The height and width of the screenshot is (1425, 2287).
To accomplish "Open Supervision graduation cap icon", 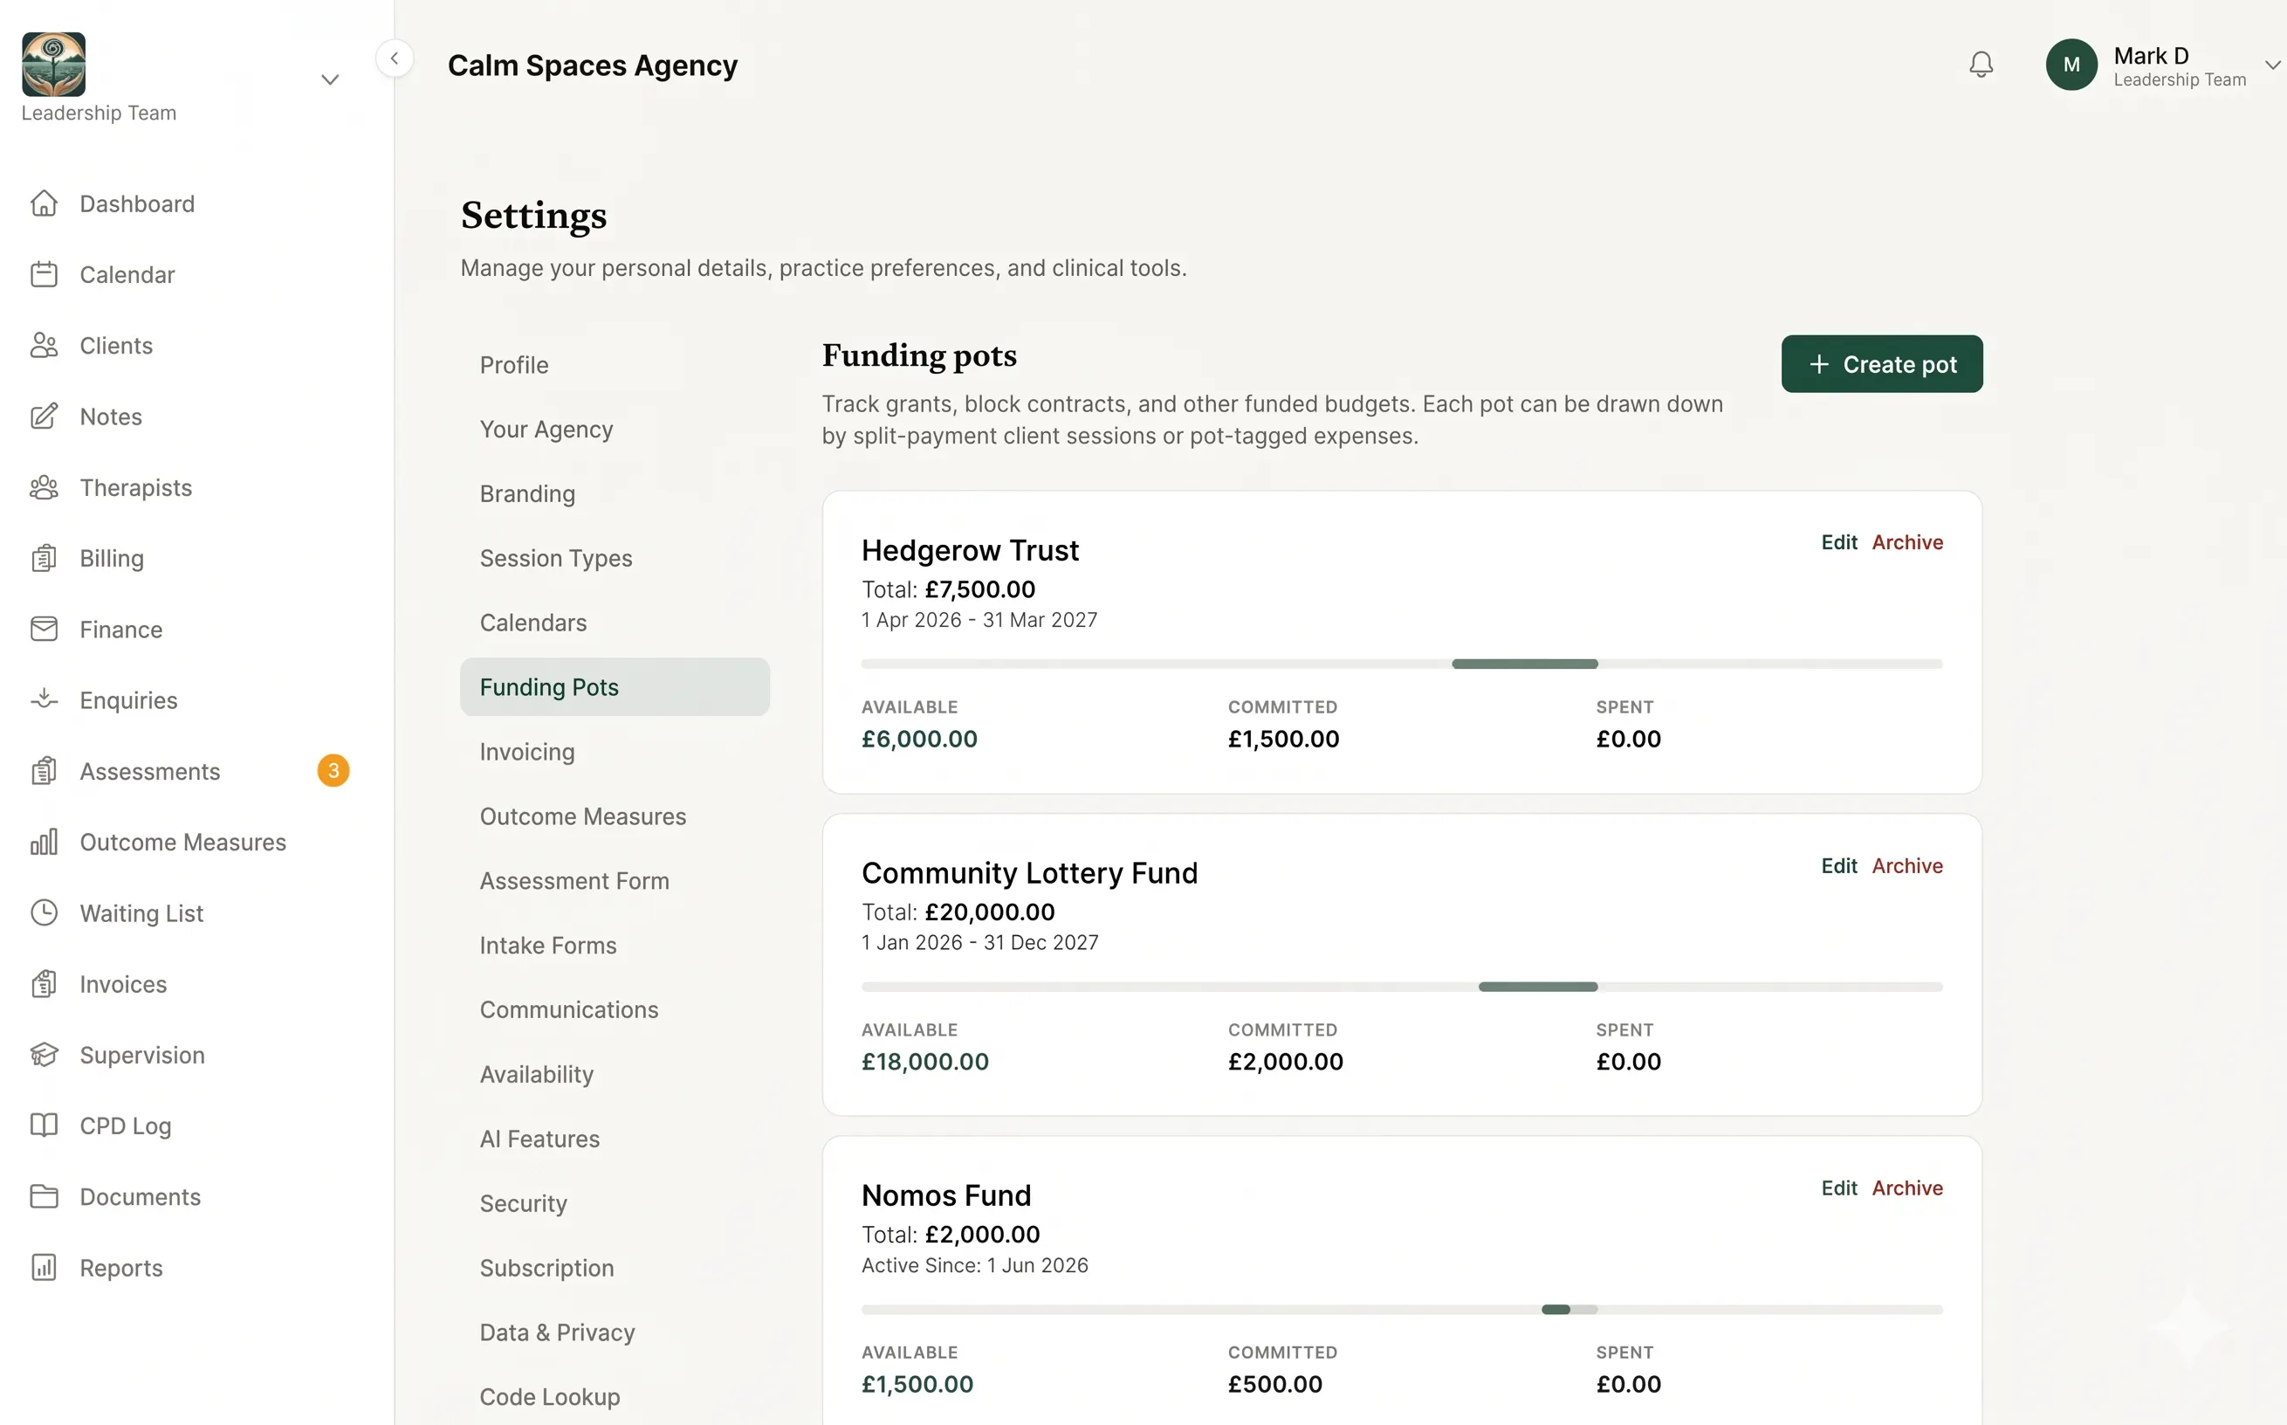I will pyautogui.click(x=44, y=1055).
